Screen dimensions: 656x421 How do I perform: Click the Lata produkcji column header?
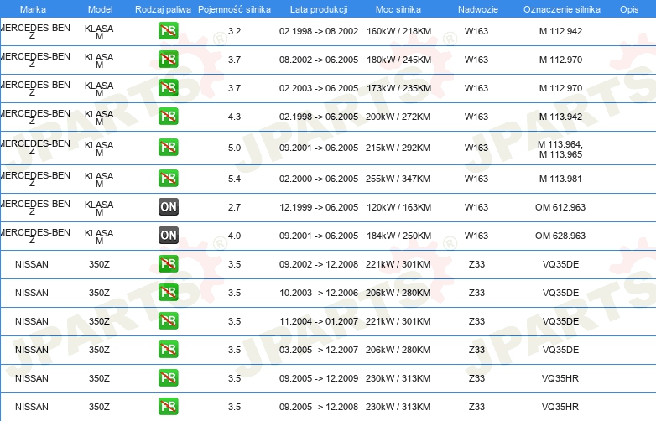coord(319,9)
